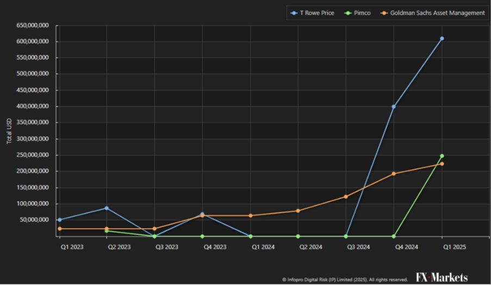
Task: Click the Q4 2023 axis label
Action: (215, 247)
